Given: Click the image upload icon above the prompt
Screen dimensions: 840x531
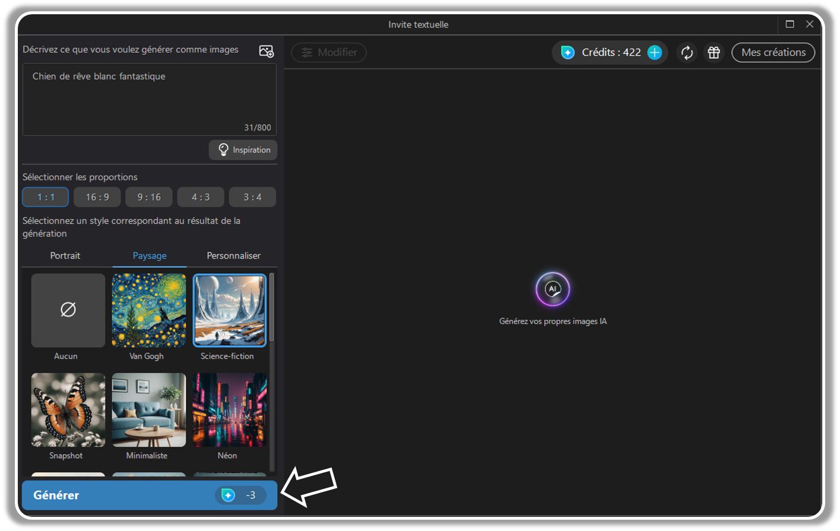Looking at the screenshot, I should pyautogui.click(x=266, y=50).
